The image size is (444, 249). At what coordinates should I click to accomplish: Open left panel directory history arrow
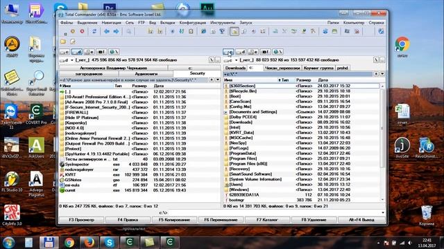[218, 80]
